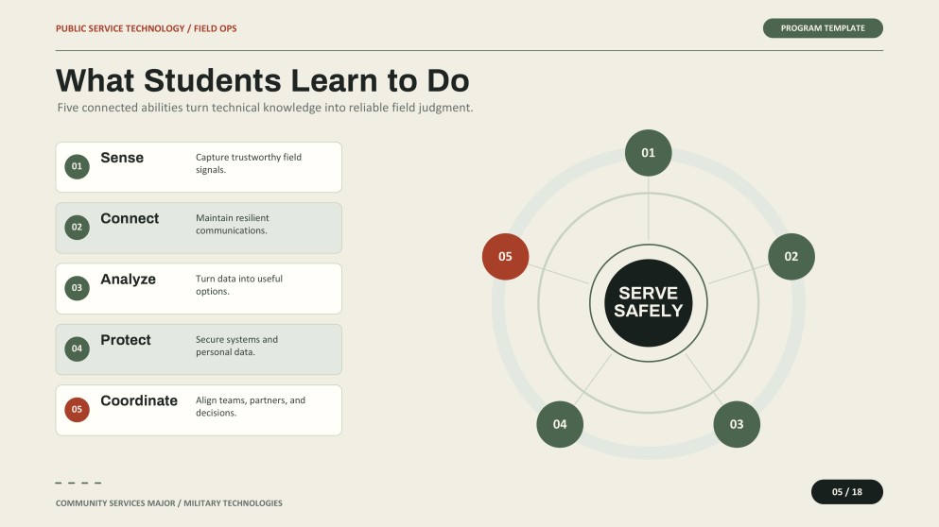Click the Protect heading
Image resolution: width=939 pixels, height=527 pixels.
click(125, 340)
